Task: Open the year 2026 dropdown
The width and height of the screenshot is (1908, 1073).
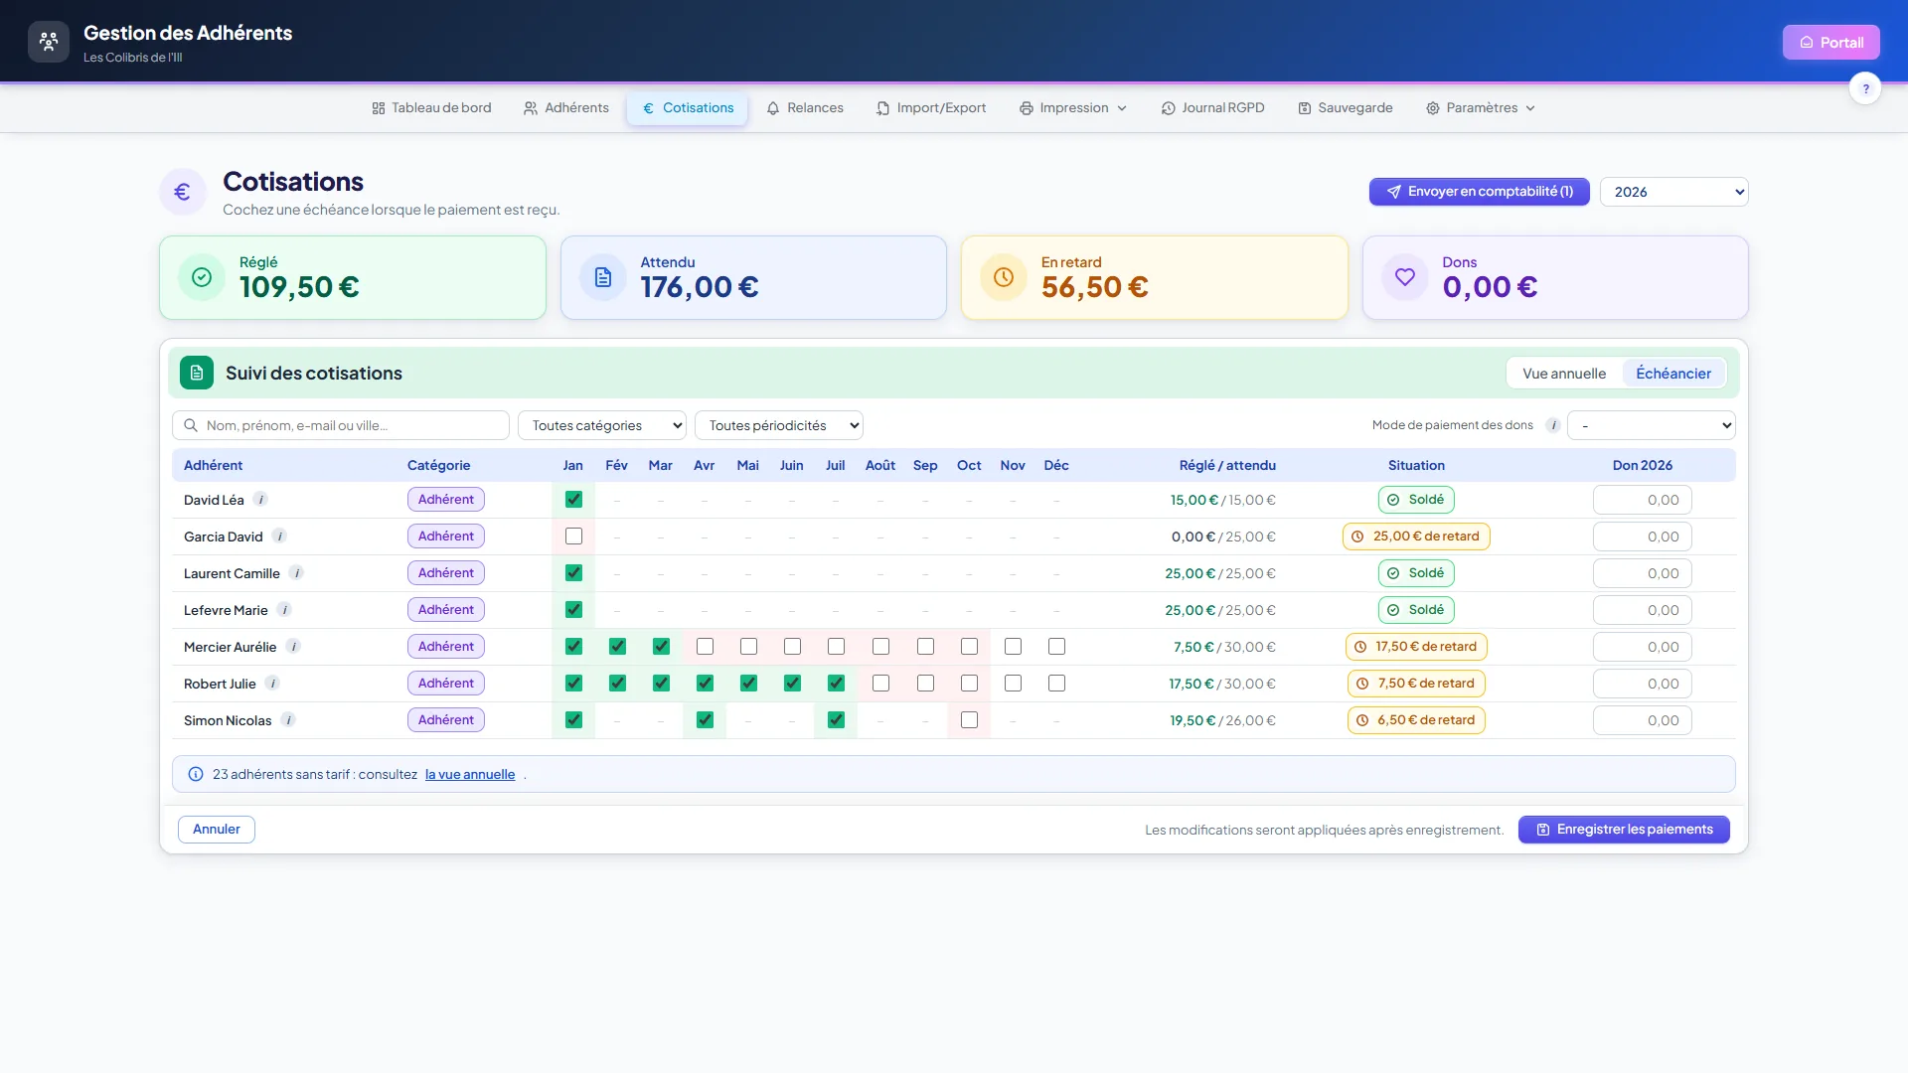Action: [1673, 192]
